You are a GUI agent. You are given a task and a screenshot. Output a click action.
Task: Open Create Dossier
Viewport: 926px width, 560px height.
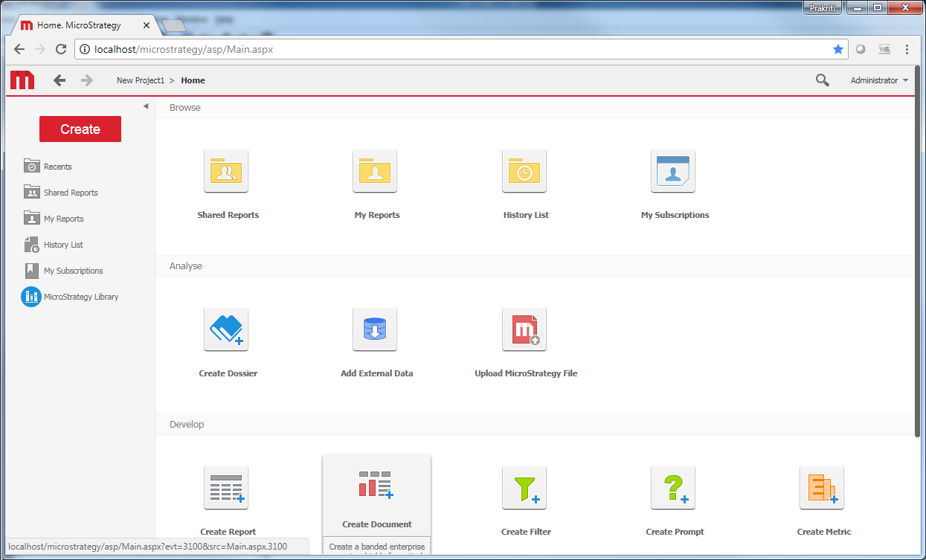(x=228, y=329)
